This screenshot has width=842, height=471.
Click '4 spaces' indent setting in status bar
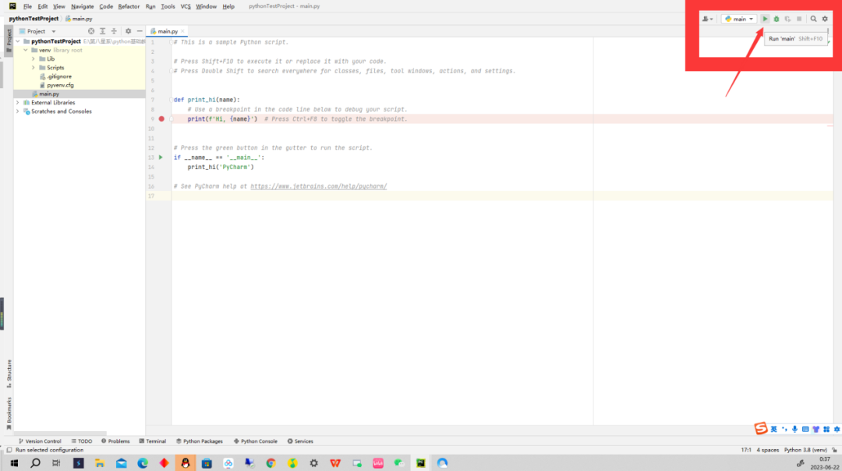click(x=767, y=450)
